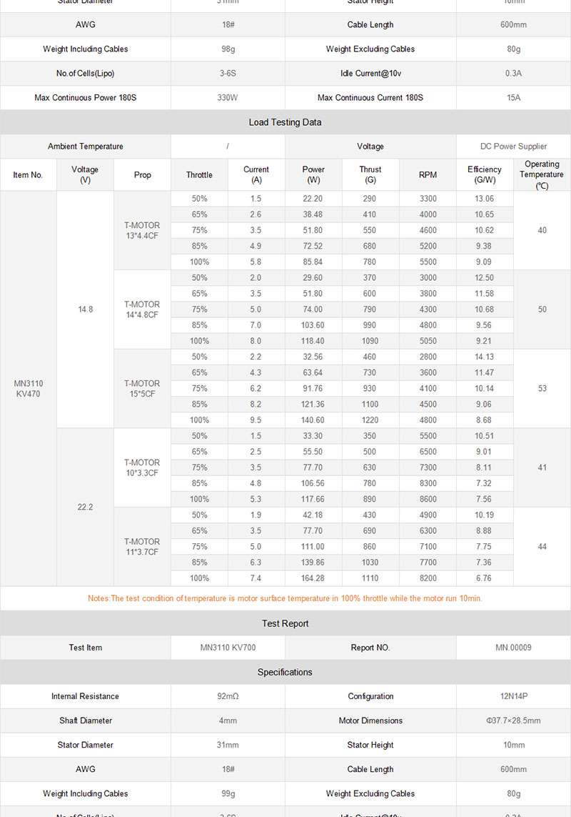Viewport: 571px width, 817px height.
Task: Click the '12N14P' configuration value
Action: pos(513,697)
